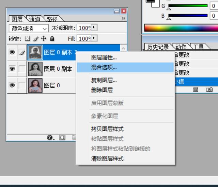This screenshot has width=218, height=187.
Task: Open the 颜色减淡 blend mode dropdown
Action: coord(29,28)
